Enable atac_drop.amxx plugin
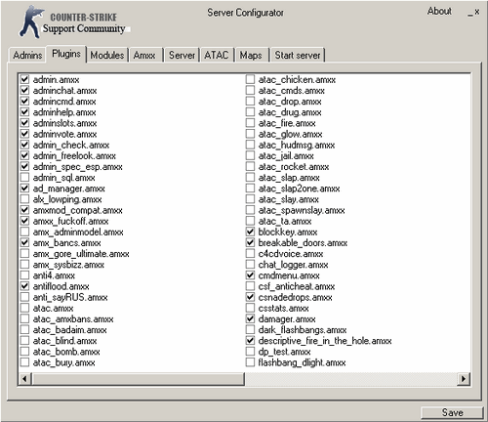488x422 pixels. click(250, 102)
